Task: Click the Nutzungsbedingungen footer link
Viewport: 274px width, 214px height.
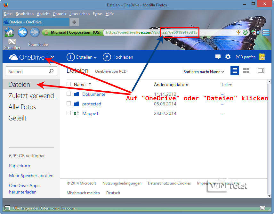Action: 122,183
